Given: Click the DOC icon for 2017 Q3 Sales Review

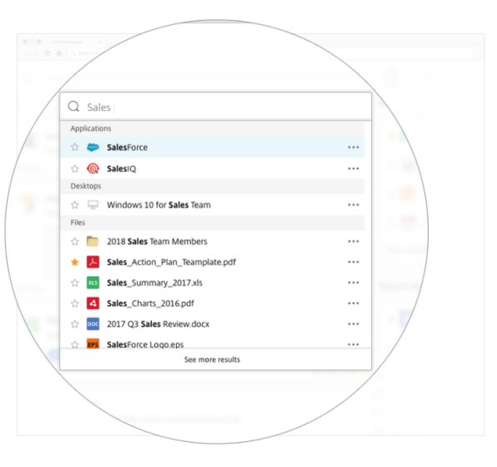Looking at the screenshot, I should (93, 324).
